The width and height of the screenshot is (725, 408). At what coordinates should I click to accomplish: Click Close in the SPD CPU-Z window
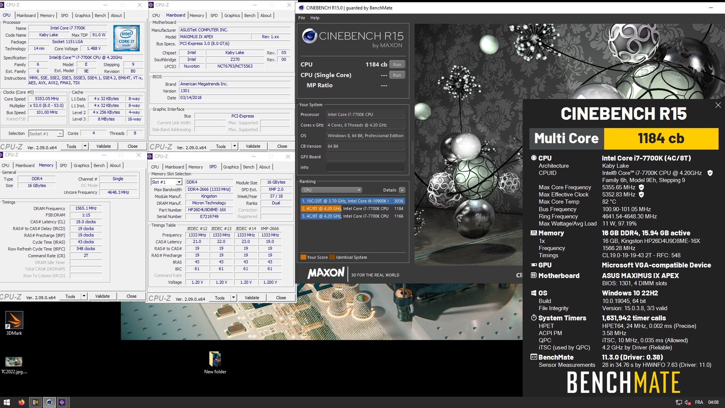click(x=281, y=298)
